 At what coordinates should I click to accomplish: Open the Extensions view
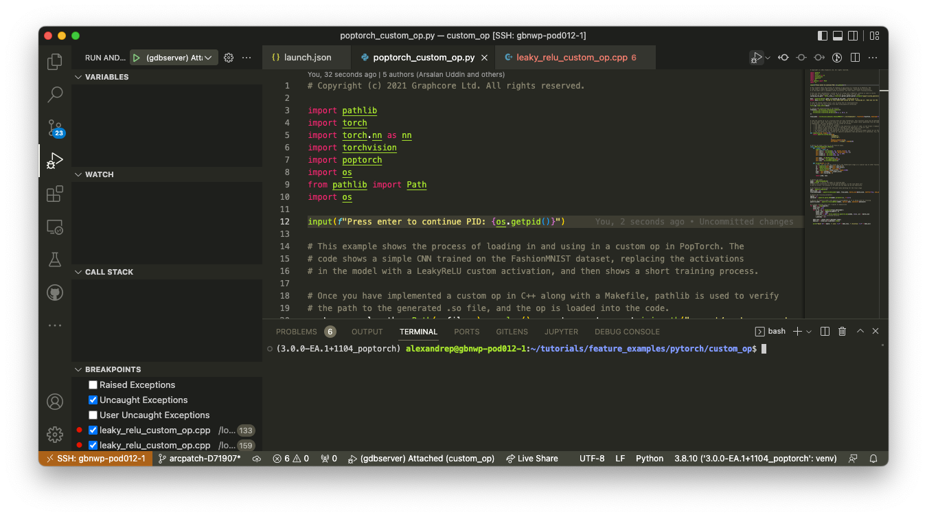point(54,194)
